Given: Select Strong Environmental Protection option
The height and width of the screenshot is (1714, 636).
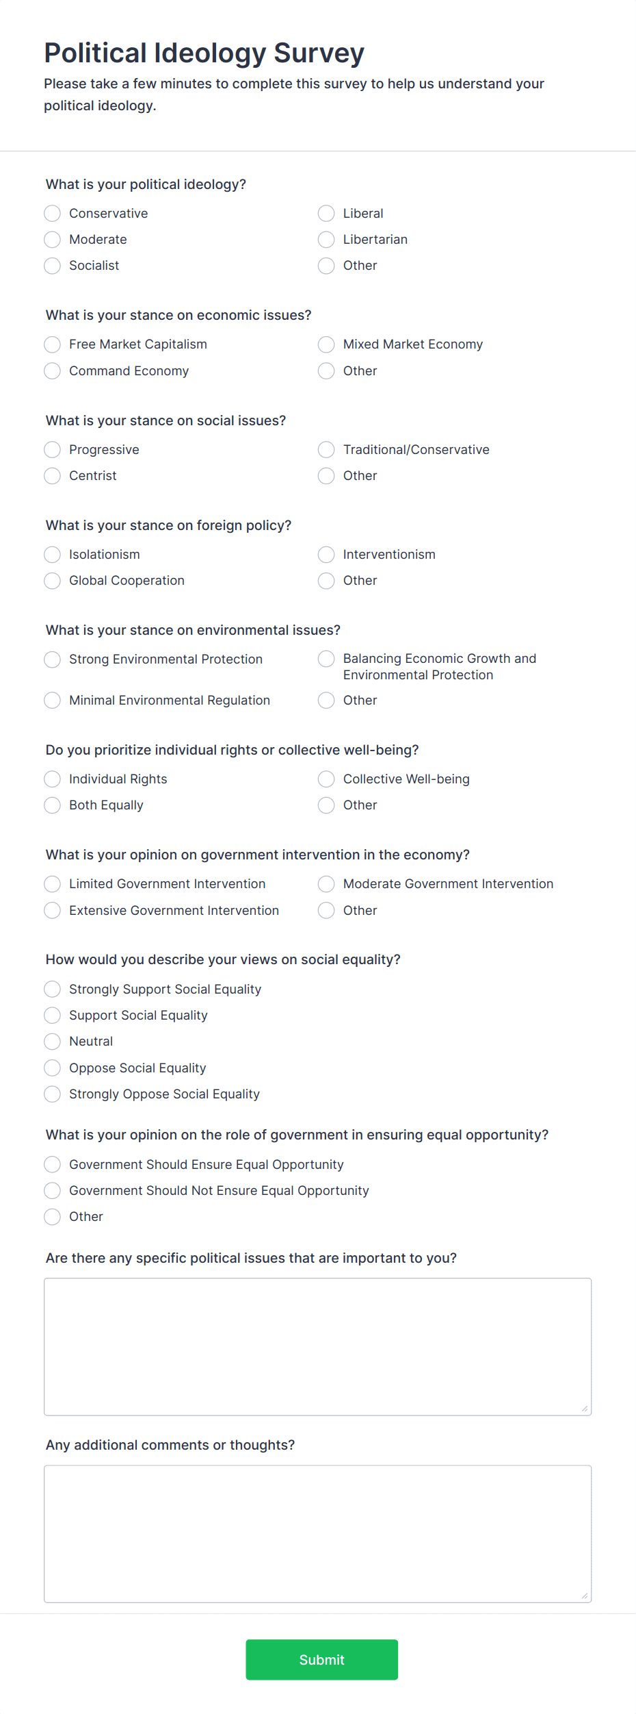Looking at the screenshot, I should (x=52, y=659).
